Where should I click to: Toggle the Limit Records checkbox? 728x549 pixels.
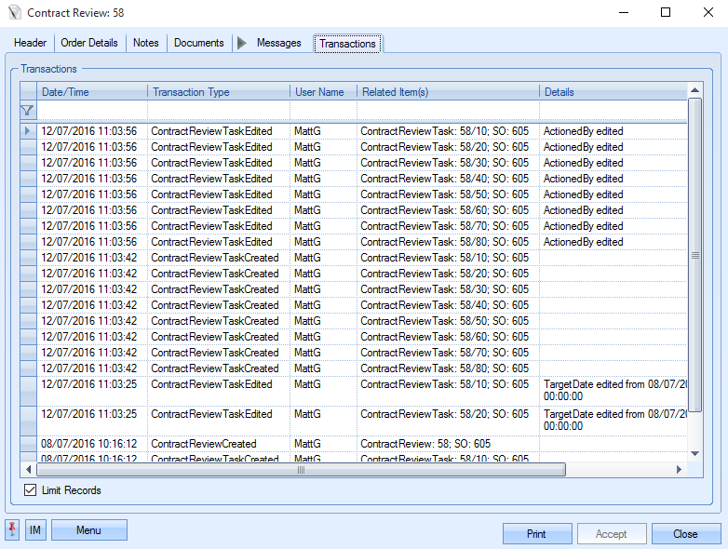click(x=31, y=490)
